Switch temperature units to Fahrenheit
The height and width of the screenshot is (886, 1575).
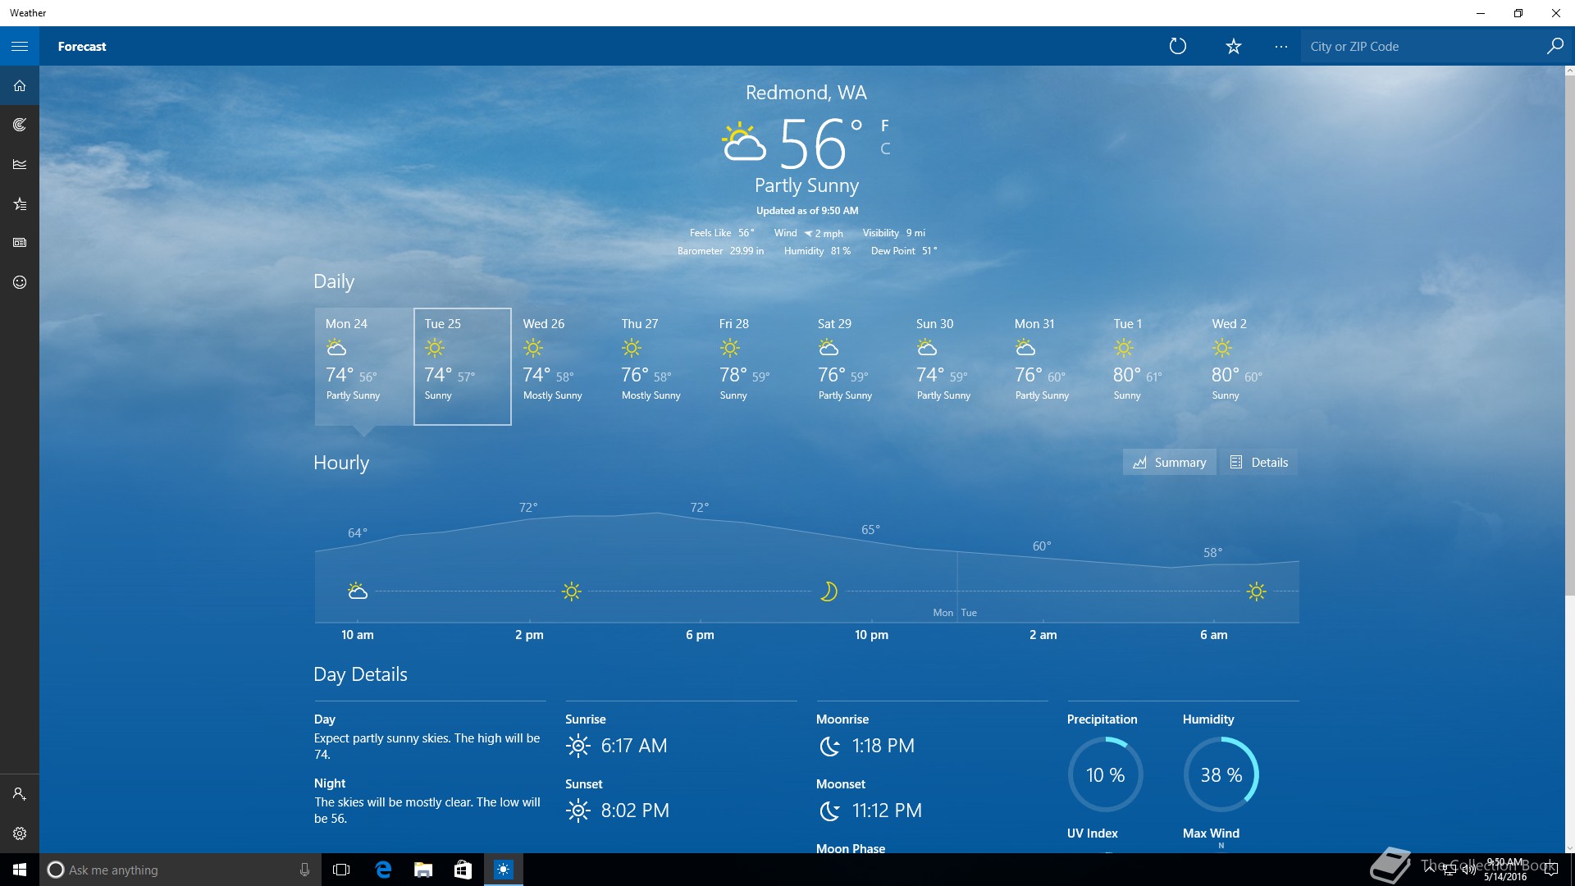885,126
